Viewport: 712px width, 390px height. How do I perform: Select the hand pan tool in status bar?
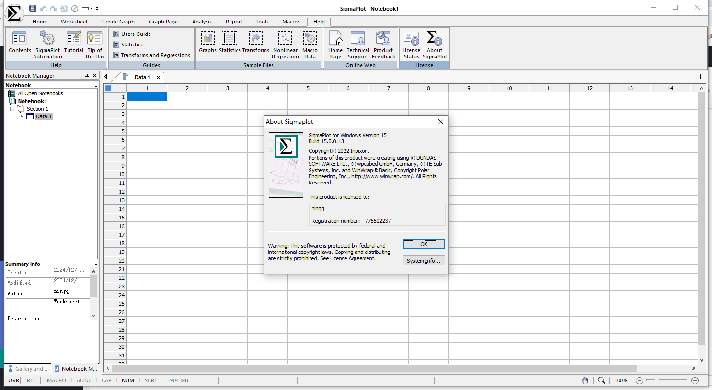(x=585, y=380)
